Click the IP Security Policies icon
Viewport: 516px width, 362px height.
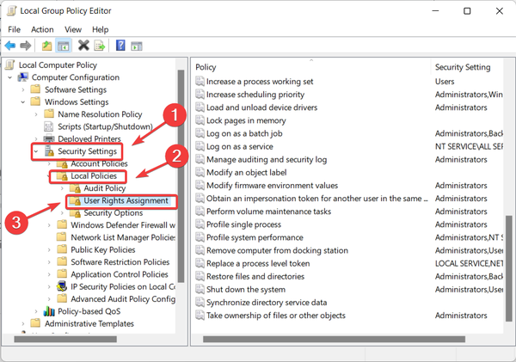[x=62, y=286]
